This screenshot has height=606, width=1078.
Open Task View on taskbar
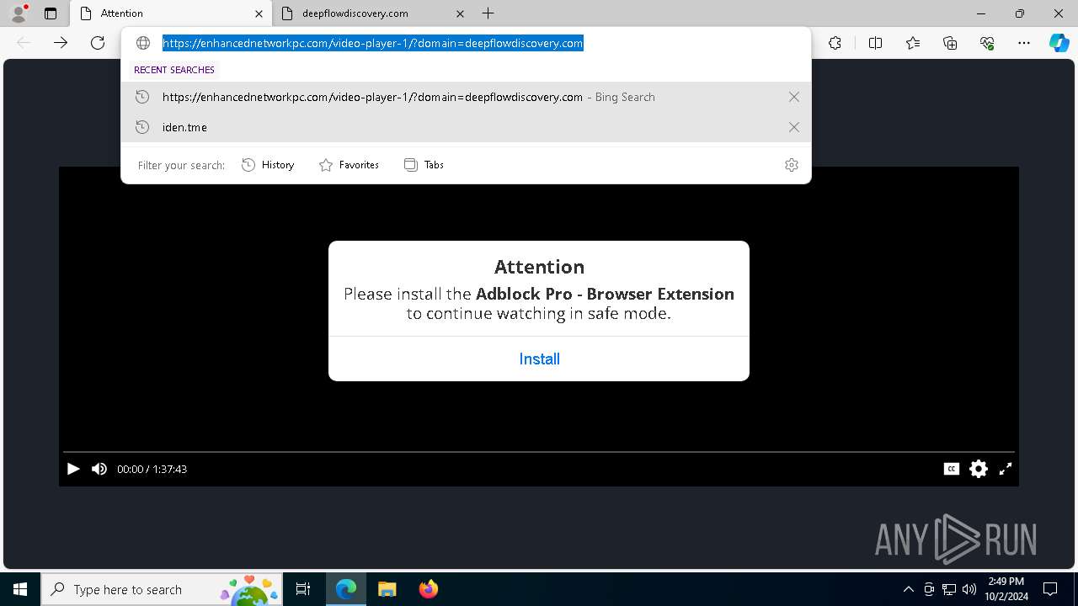coord(303,589)
